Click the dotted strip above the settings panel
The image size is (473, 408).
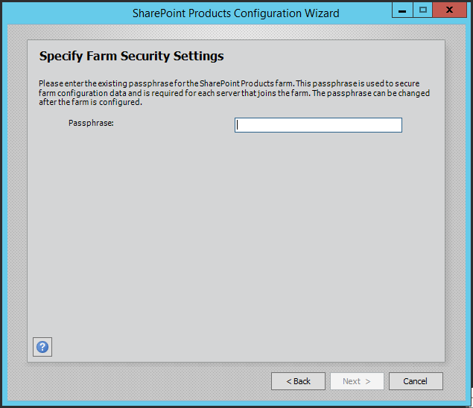[236, 32]
